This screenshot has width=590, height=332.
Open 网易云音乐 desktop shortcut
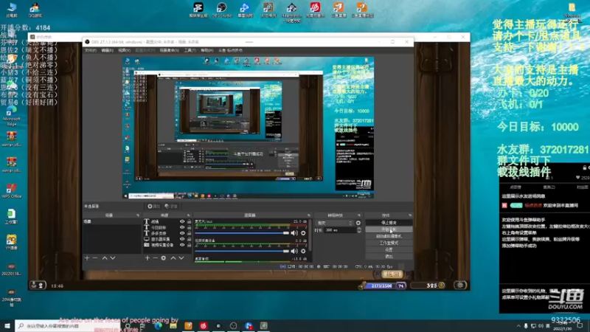[x=315, y=10]
